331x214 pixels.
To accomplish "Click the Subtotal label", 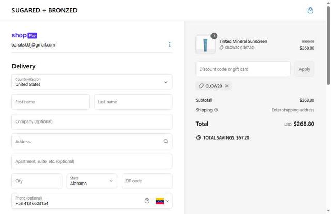I will point(203,100).
